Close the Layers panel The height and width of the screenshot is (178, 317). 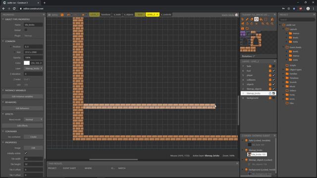click(x=274, y=61)
